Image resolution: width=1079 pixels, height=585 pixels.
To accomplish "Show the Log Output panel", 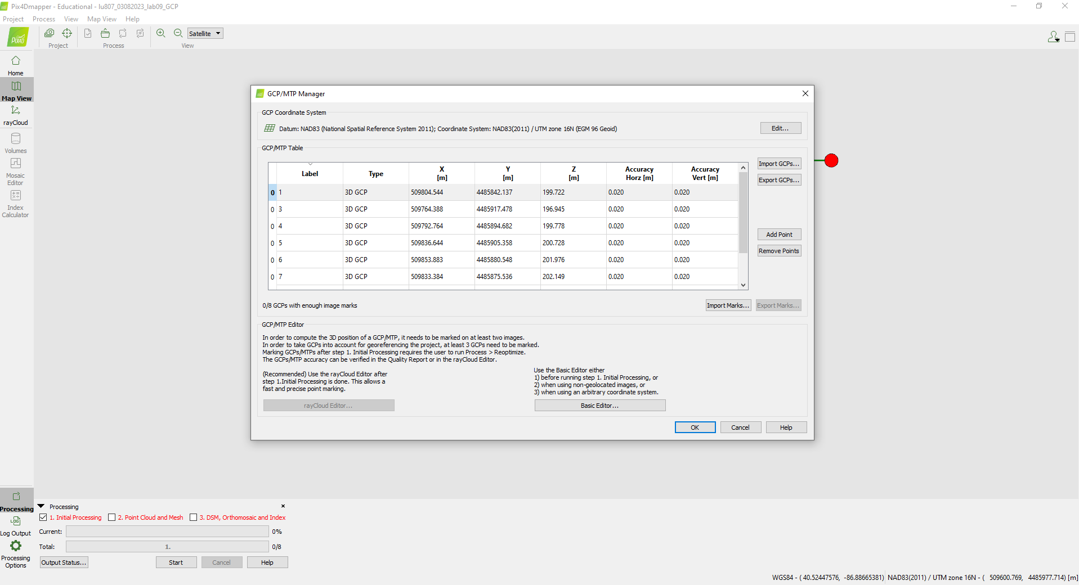I will click(16, 526).
